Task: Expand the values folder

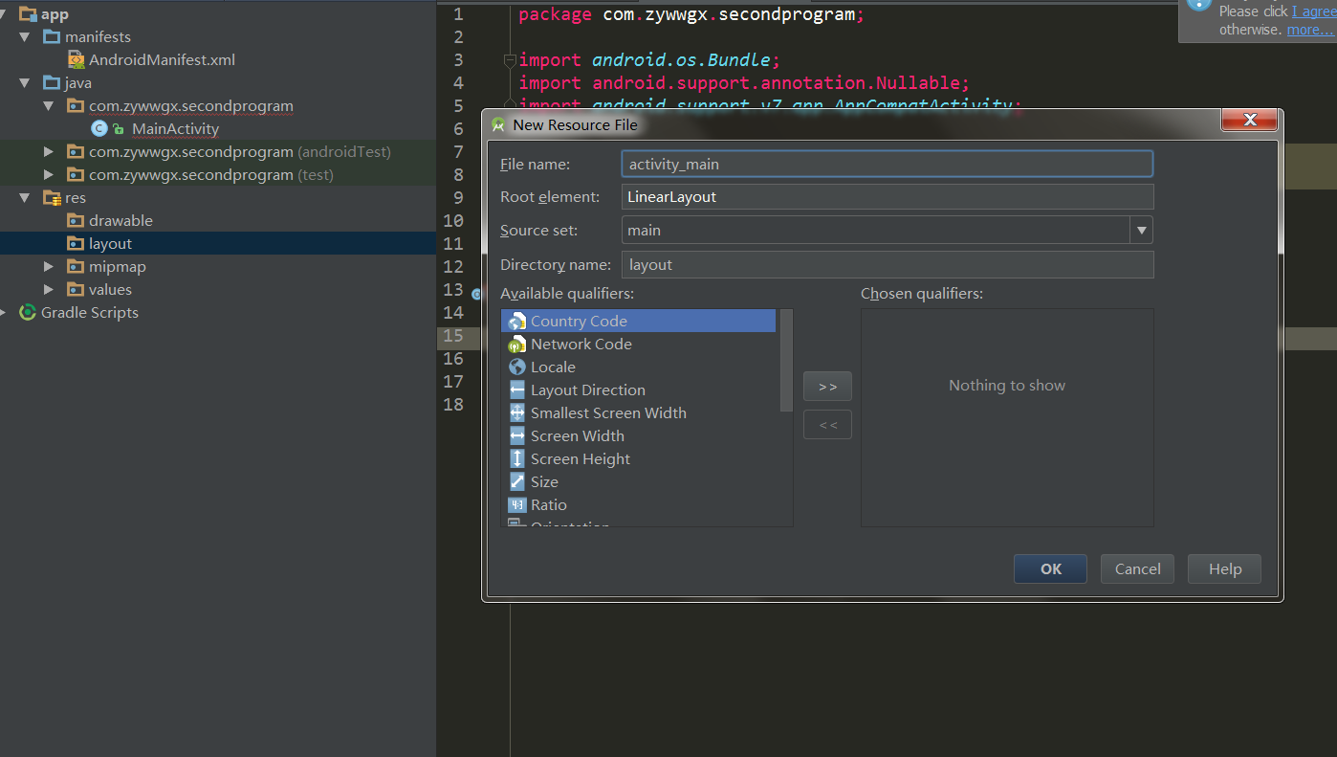Action: 49,290
